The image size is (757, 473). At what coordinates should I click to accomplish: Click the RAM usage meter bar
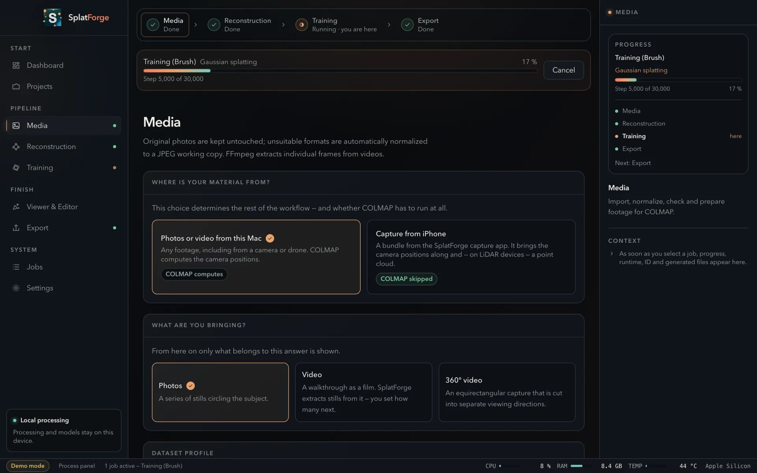[x=581, y=466]
